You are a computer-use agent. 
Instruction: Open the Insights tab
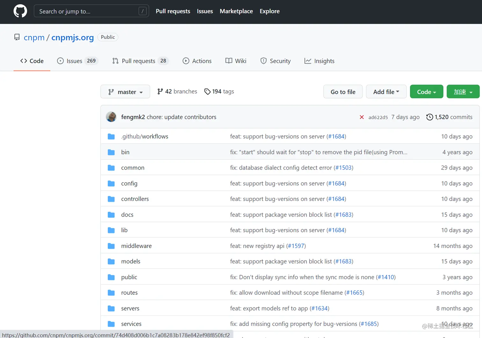click(319, 61)
